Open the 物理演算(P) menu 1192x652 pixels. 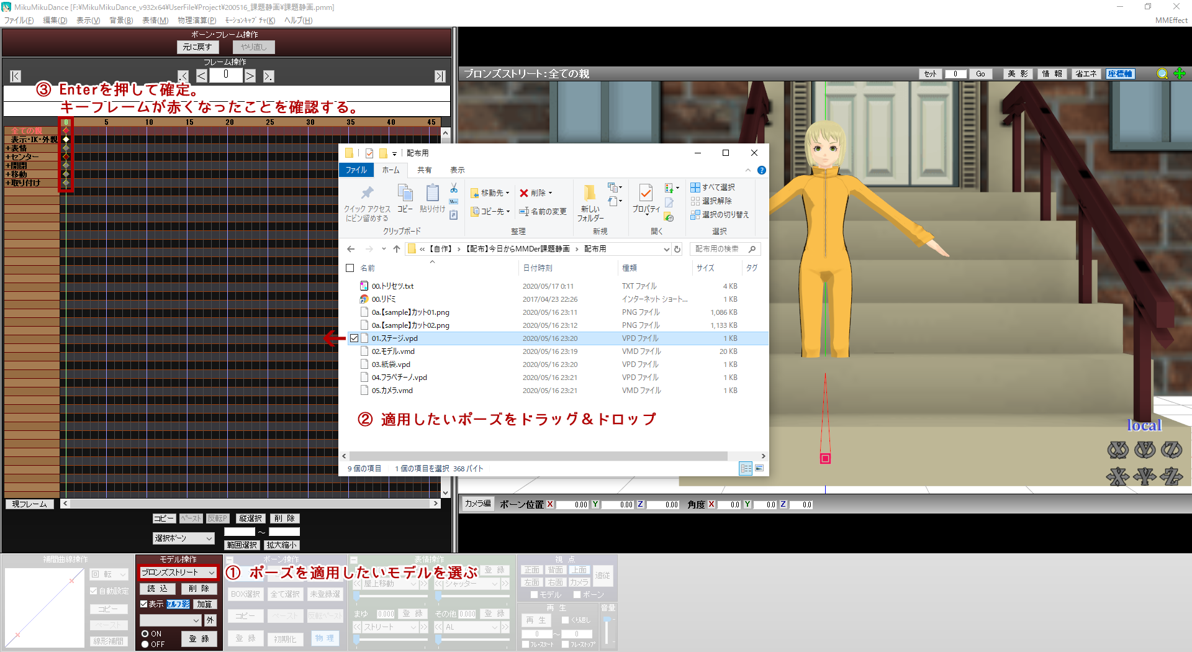pyautogui.click(x=196, y=20)
